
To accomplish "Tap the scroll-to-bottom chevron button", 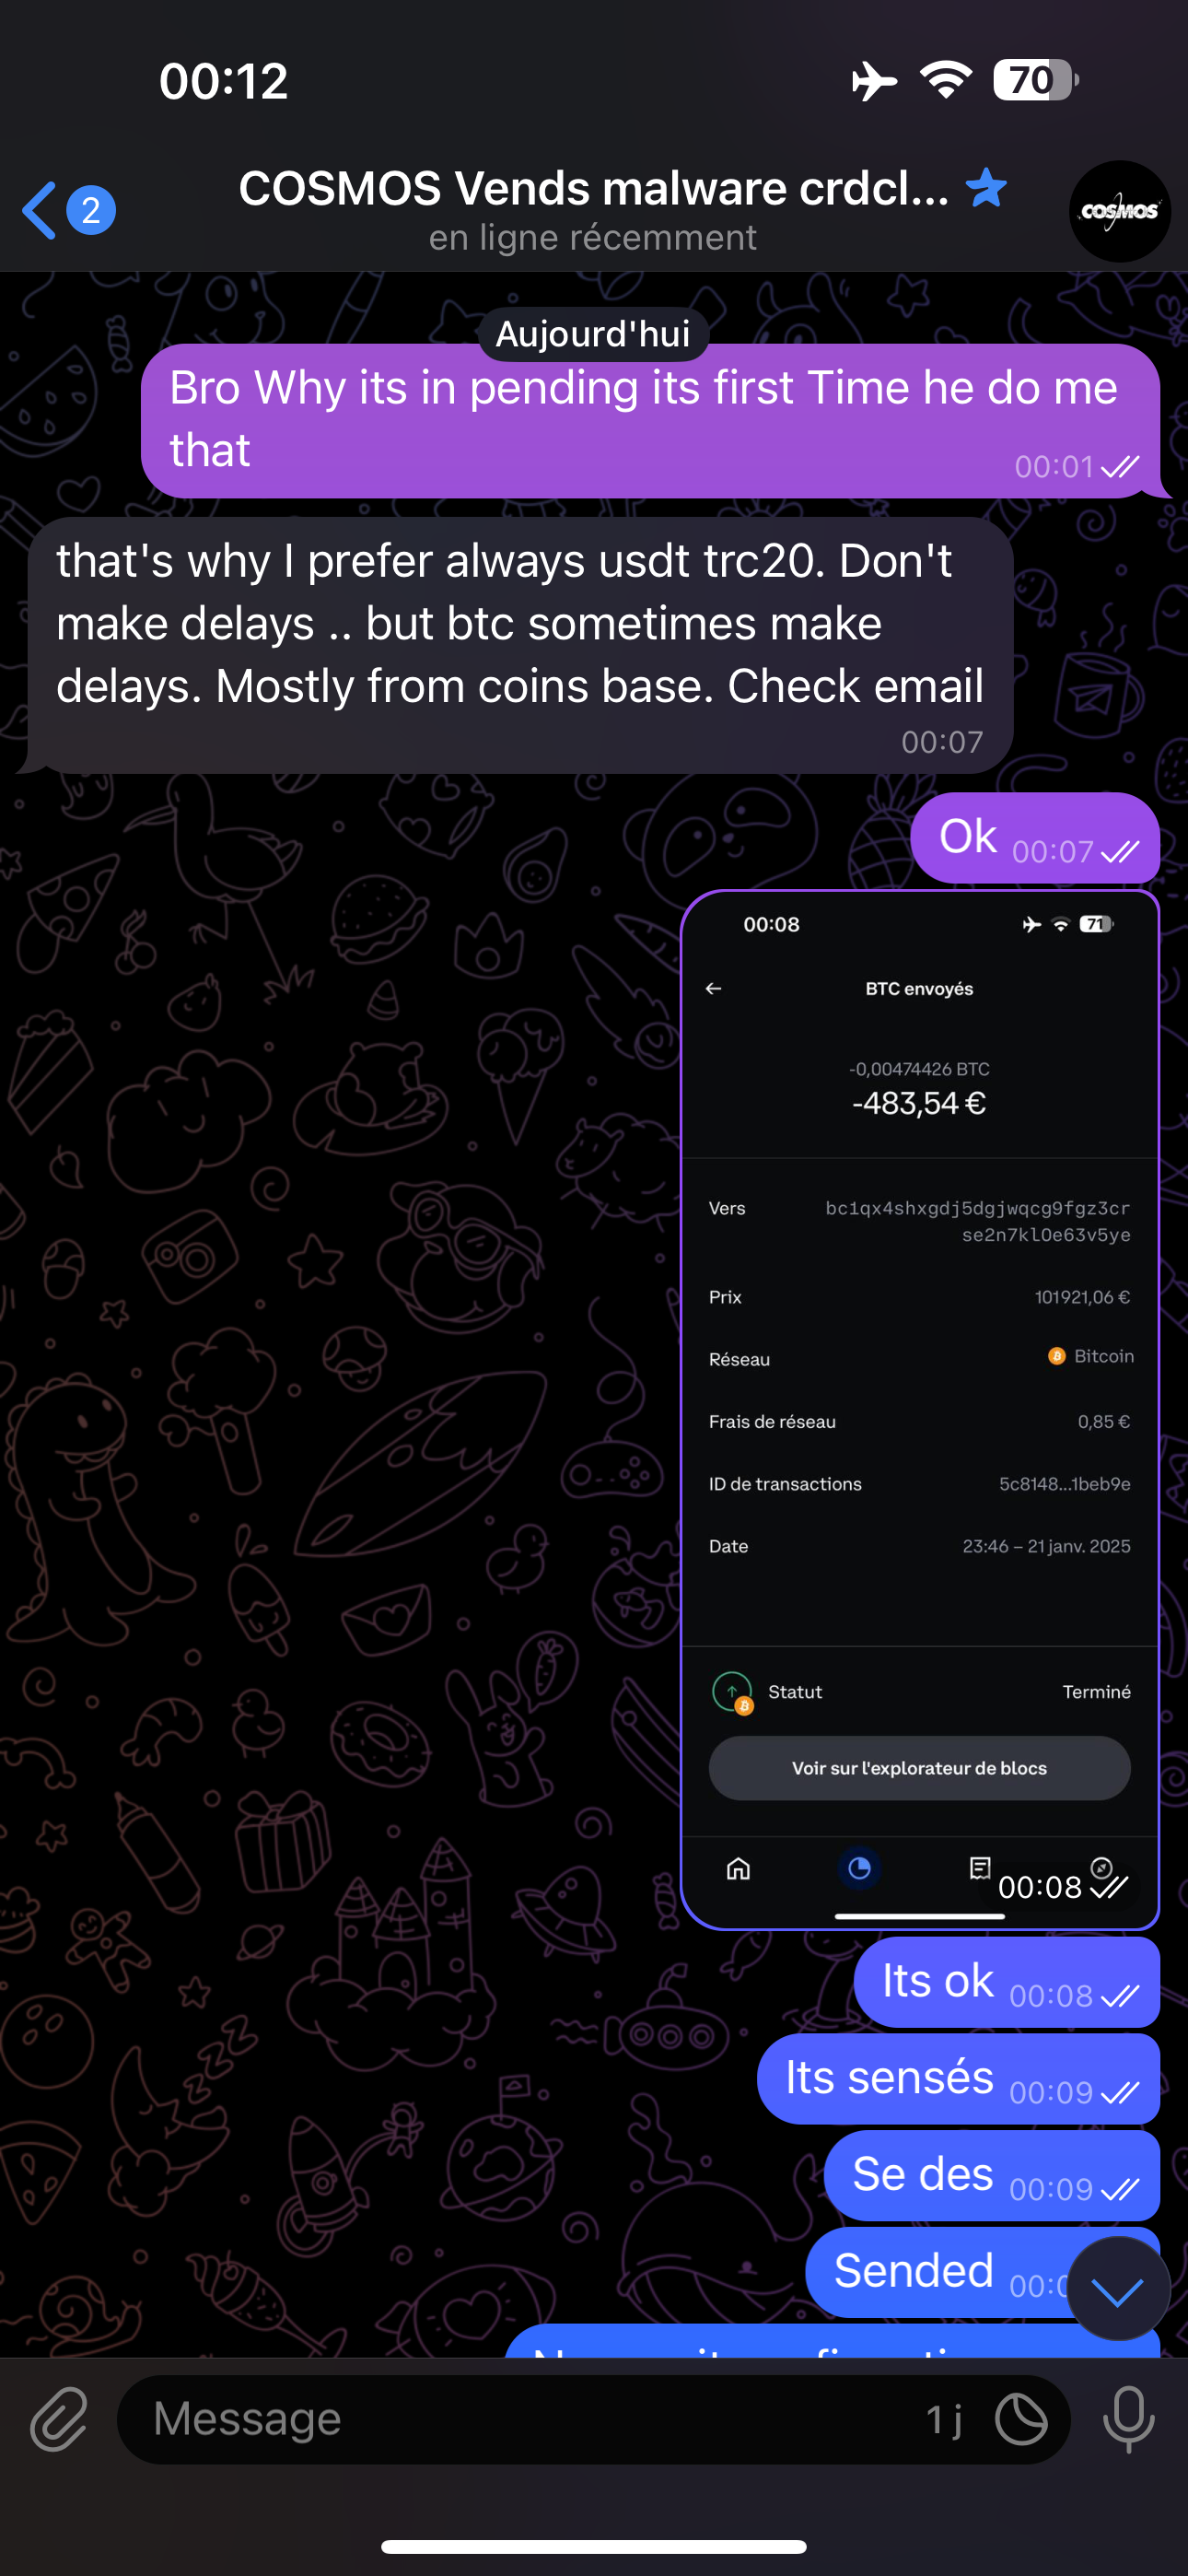I will [x=1118, y=2289].
